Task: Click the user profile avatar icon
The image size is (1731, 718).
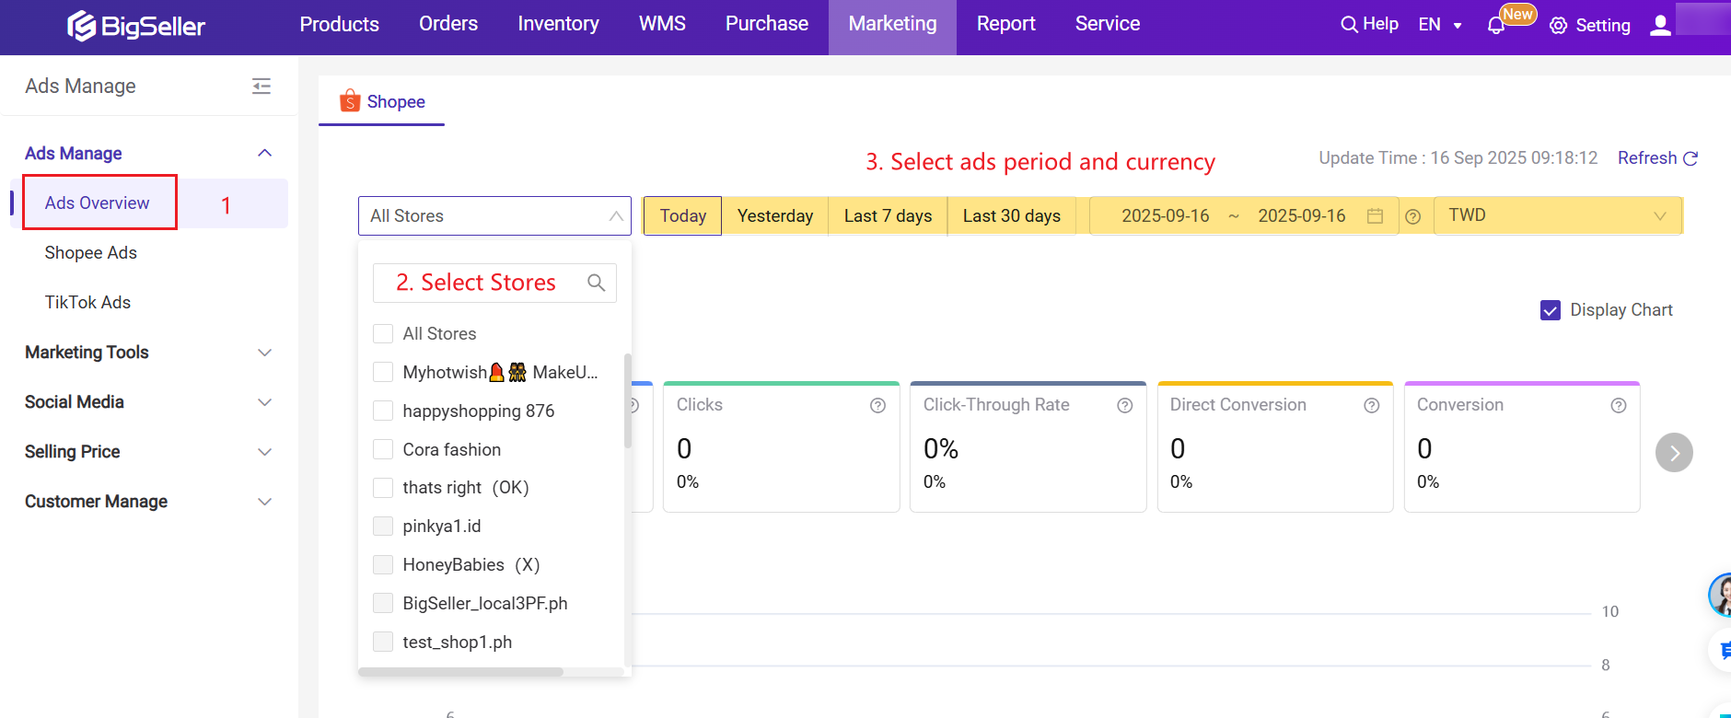Action: click(1660, 25)
